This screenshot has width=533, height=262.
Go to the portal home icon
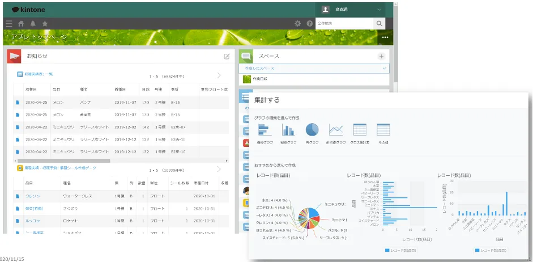pyautogui.click(x=21, y=23)
